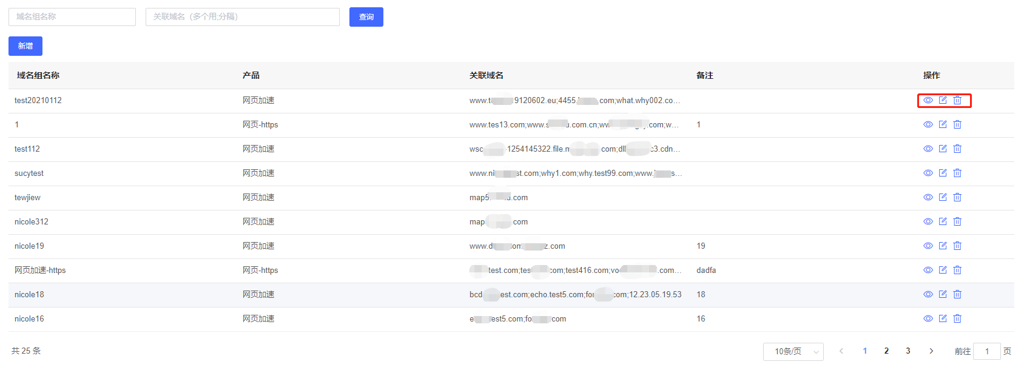This screenshot has height=367, width=1024.
Task: Focus the 域名组名称 search field
Action: pos(72,17)
